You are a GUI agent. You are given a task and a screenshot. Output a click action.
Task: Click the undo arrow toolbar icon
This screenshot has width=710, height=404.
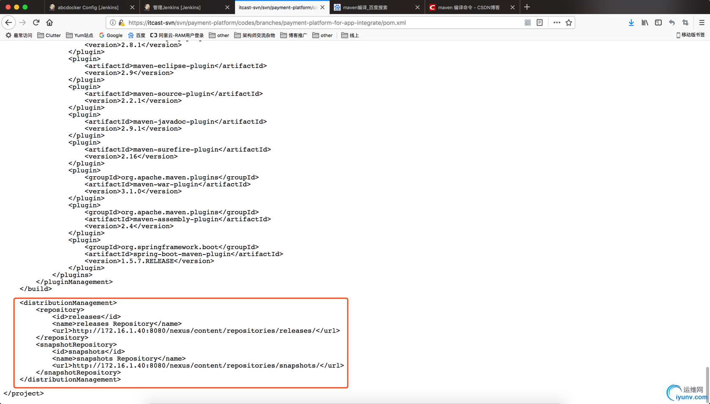672,22
